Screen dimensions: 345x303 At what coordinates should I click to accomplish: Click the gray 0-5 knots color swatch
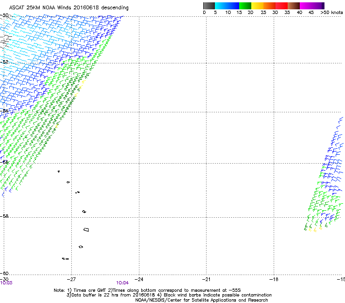click(x=209, y=6)
